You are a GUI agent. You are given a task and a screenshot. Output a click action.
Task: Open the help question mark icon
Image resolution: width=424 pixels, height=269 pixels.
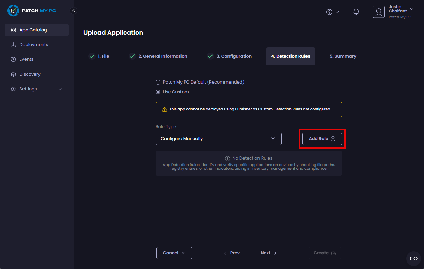[x=329, y=12]
